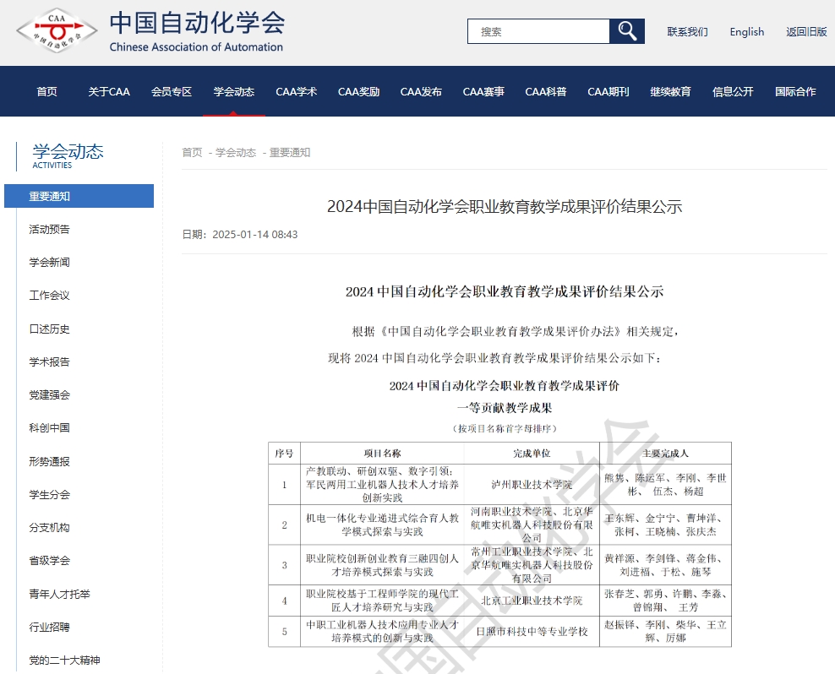This screenshot has width=835, height=674.
Task: Open the 国际合作 navigation item
Action: click(795, 91)
